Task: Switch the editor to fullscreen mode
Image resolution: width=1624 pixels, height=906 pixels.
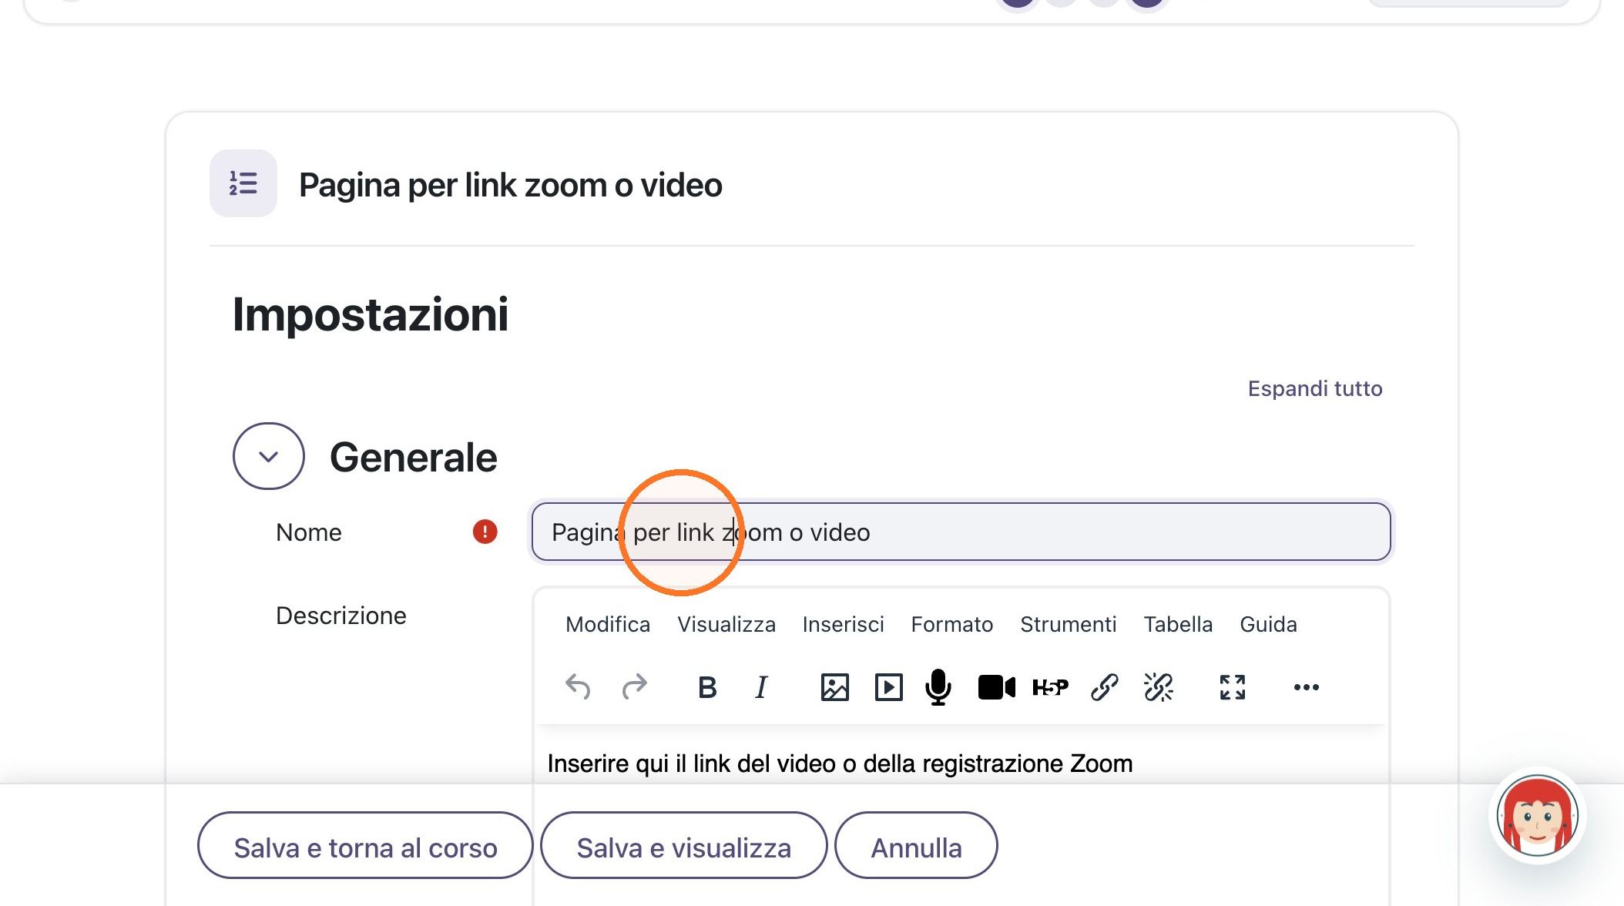Action: pyautogui.click(x=1233, y=687)
